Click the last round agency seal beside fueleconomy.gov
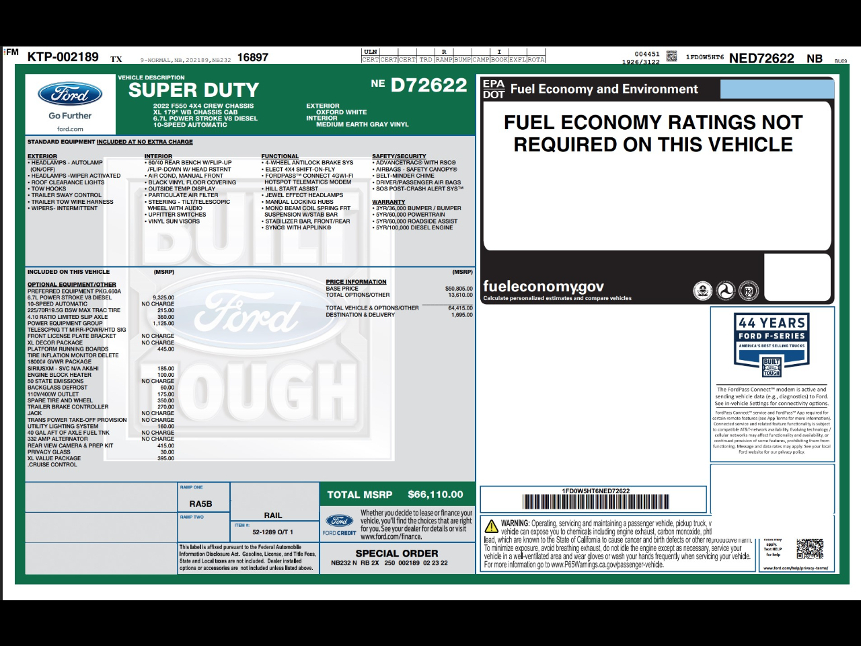Image resolution: width=861 pixels, height=646 pixels. coord(749,291)
